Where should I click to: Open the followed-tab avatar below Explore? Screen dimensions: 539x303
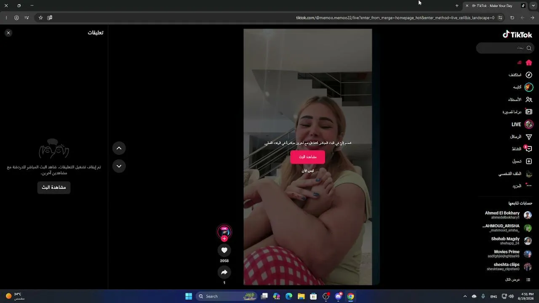coord(529,87)
